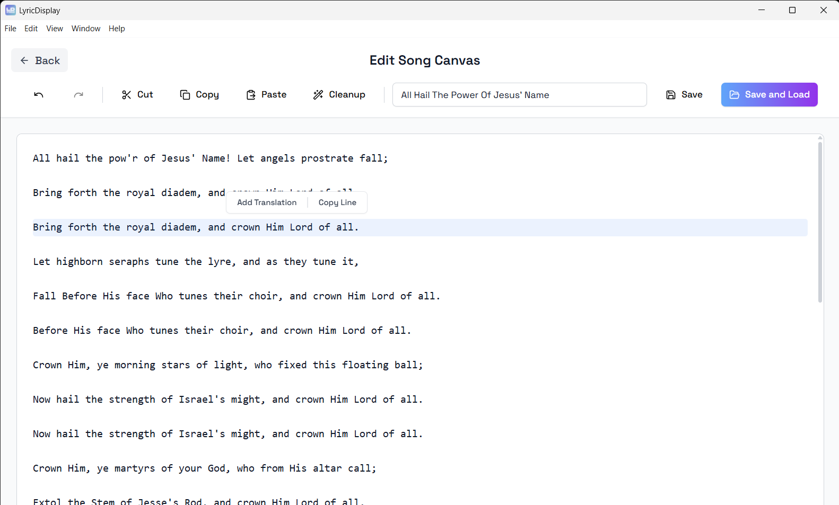This screenshot has width=839, height=505.
Task: Open the Edit menu
Action: (x=31, y=29)
